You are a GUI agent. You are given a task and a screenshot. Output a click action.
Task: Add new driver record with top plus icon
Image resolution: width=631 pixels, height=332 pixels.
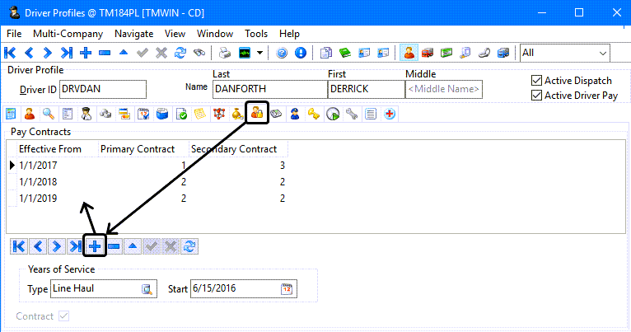pos(86,53)
